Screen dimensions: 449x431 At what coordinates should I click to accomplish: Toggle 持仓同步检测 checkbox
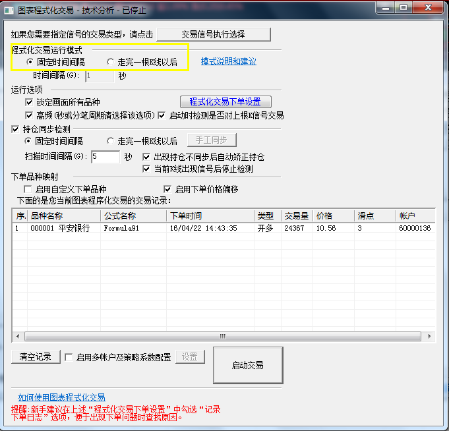click(x=16, y=129)
